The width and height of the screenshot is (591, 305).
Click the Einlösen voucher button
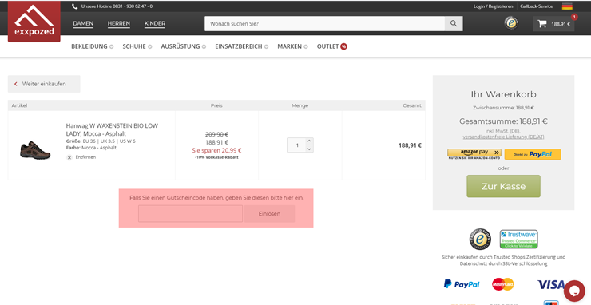coord(269,214)
